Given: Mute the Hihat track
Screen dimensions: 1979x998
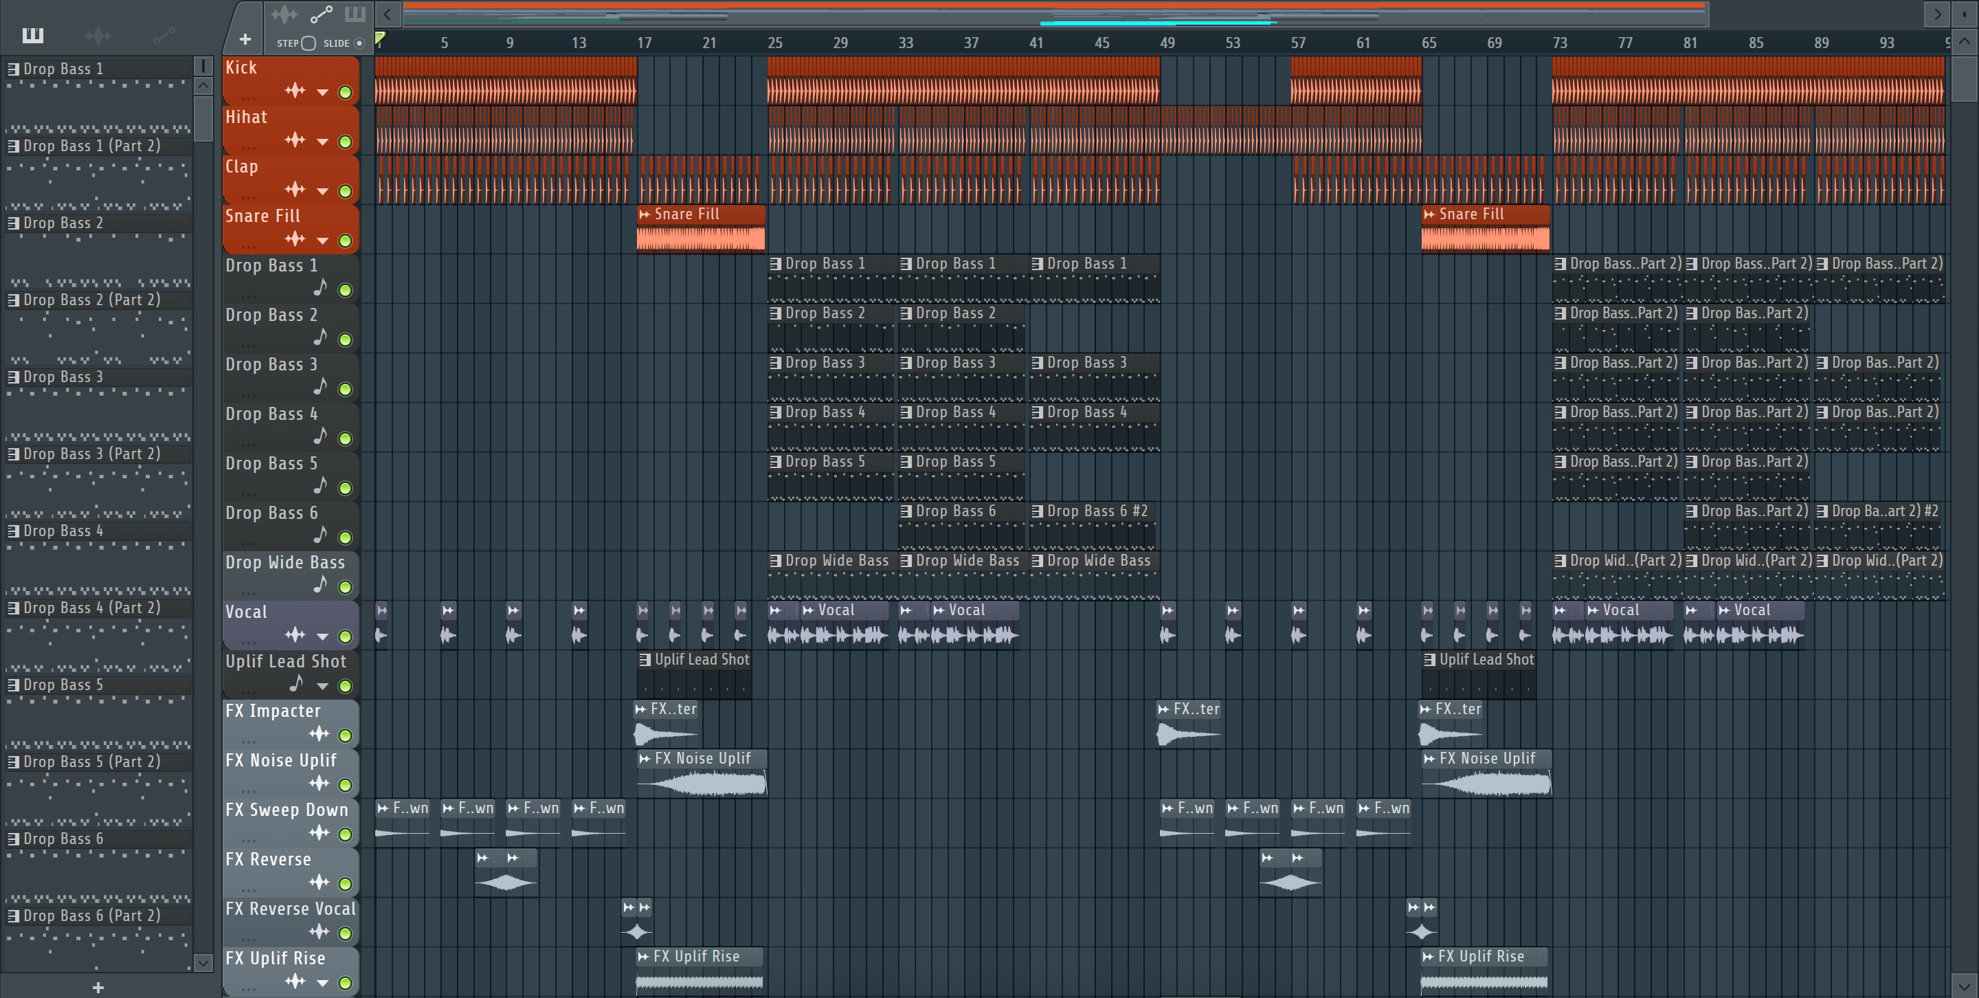Looking at the screenshot, I should point(346,142).
